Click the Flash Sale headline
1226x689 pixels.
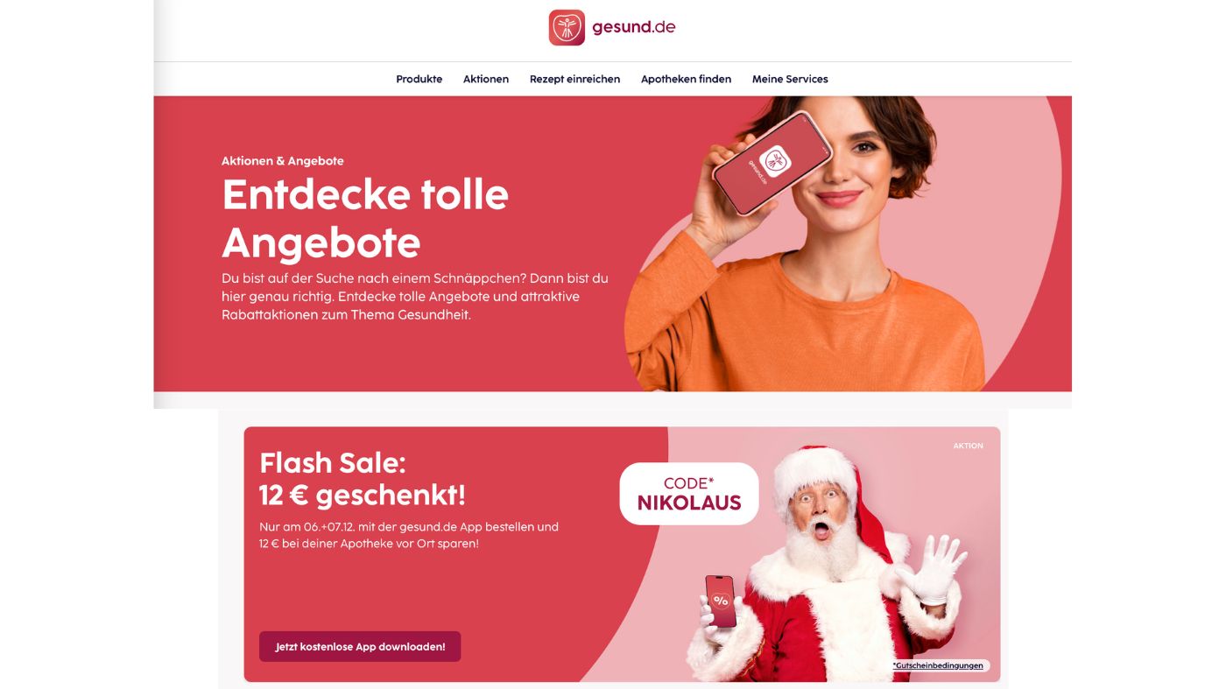[x=363, y=479]
